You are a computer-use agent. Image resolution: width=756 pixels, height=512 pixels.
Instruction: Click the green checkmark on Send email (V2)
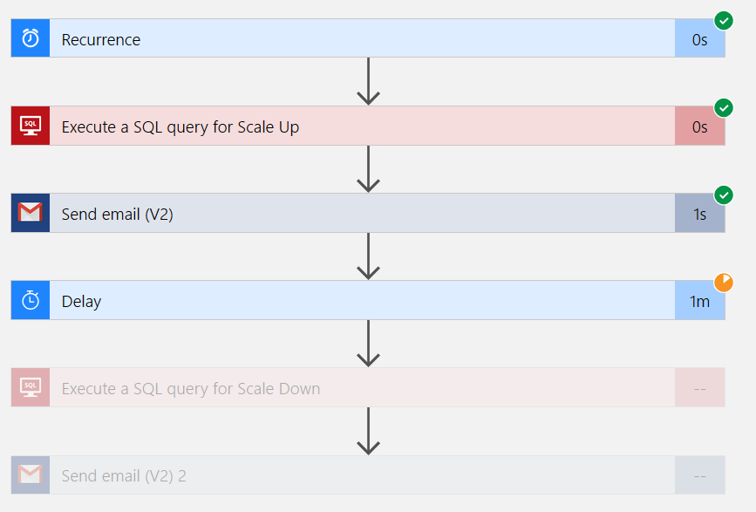[x=724, y=195]
